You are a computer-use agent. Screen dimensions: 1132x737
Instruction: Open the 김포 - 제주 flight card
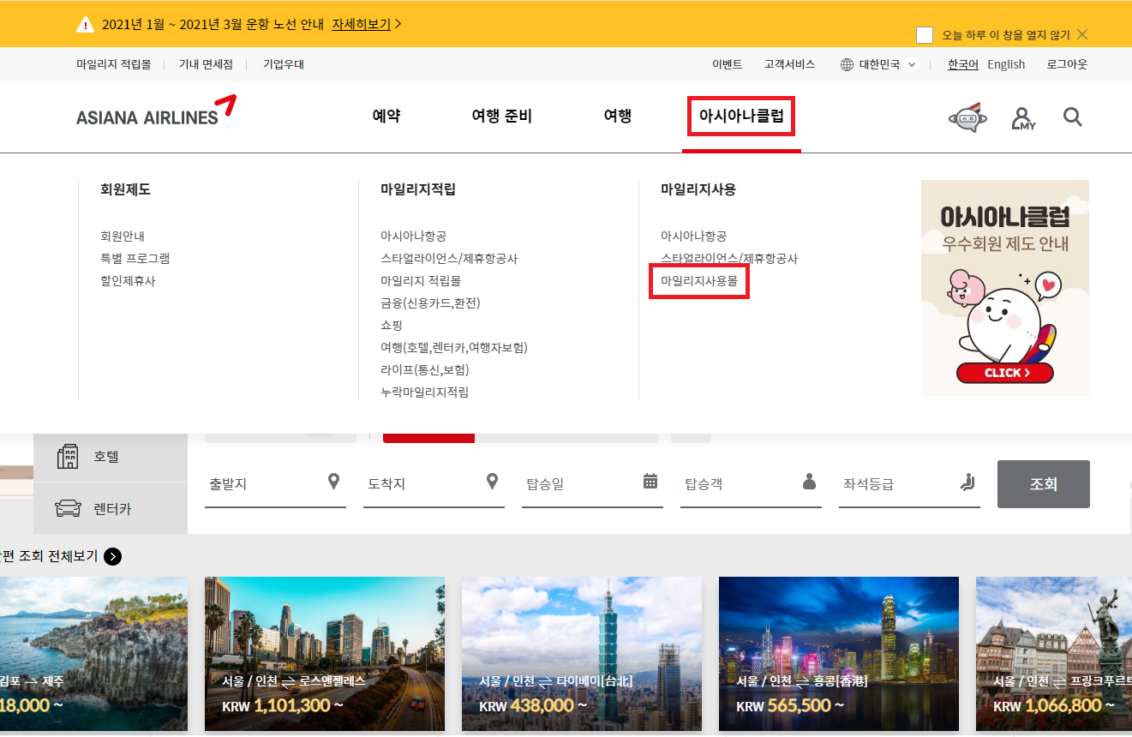point(93,654)
